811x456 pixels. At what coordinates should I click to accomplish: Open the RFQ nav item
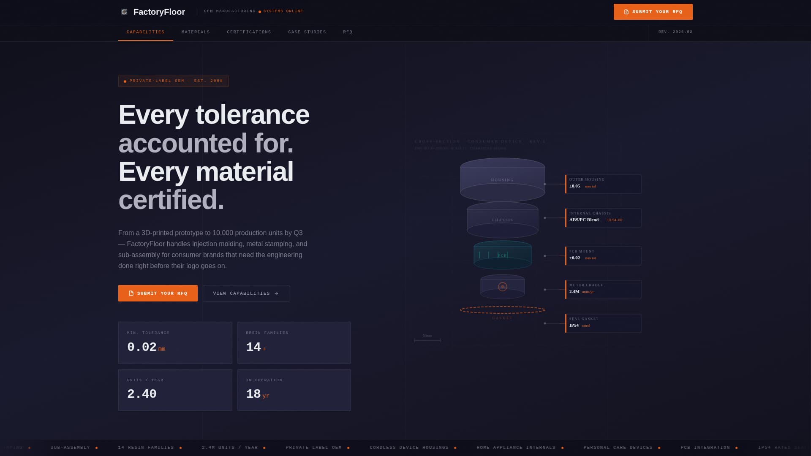[347, 32]
